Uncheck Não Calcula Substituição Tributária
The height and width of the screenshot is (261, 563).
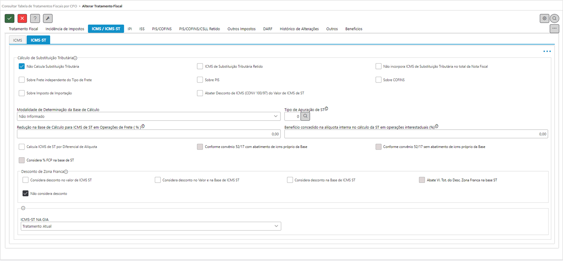click(22, 66)
